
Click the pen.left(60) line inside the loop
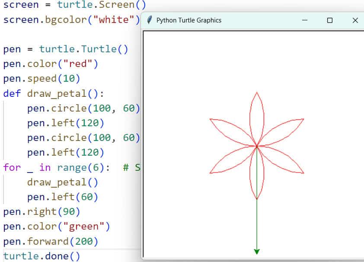(x=63, y=197)
